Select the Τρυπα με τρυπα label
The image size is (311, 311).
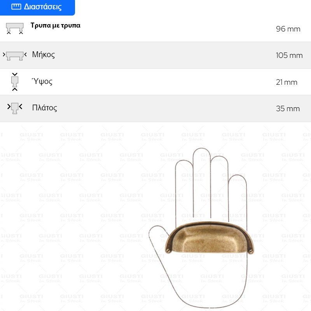[x=55, y=25]
